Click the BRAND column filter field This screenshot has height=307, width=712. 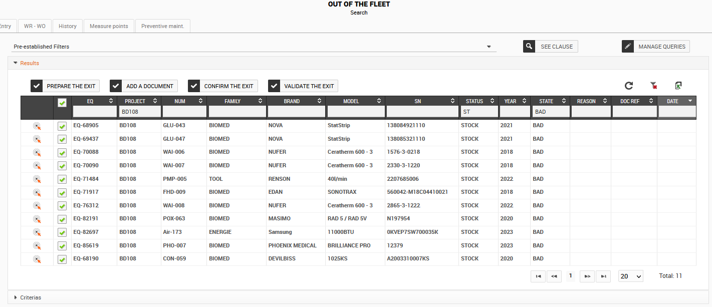(x=296, y=112)
